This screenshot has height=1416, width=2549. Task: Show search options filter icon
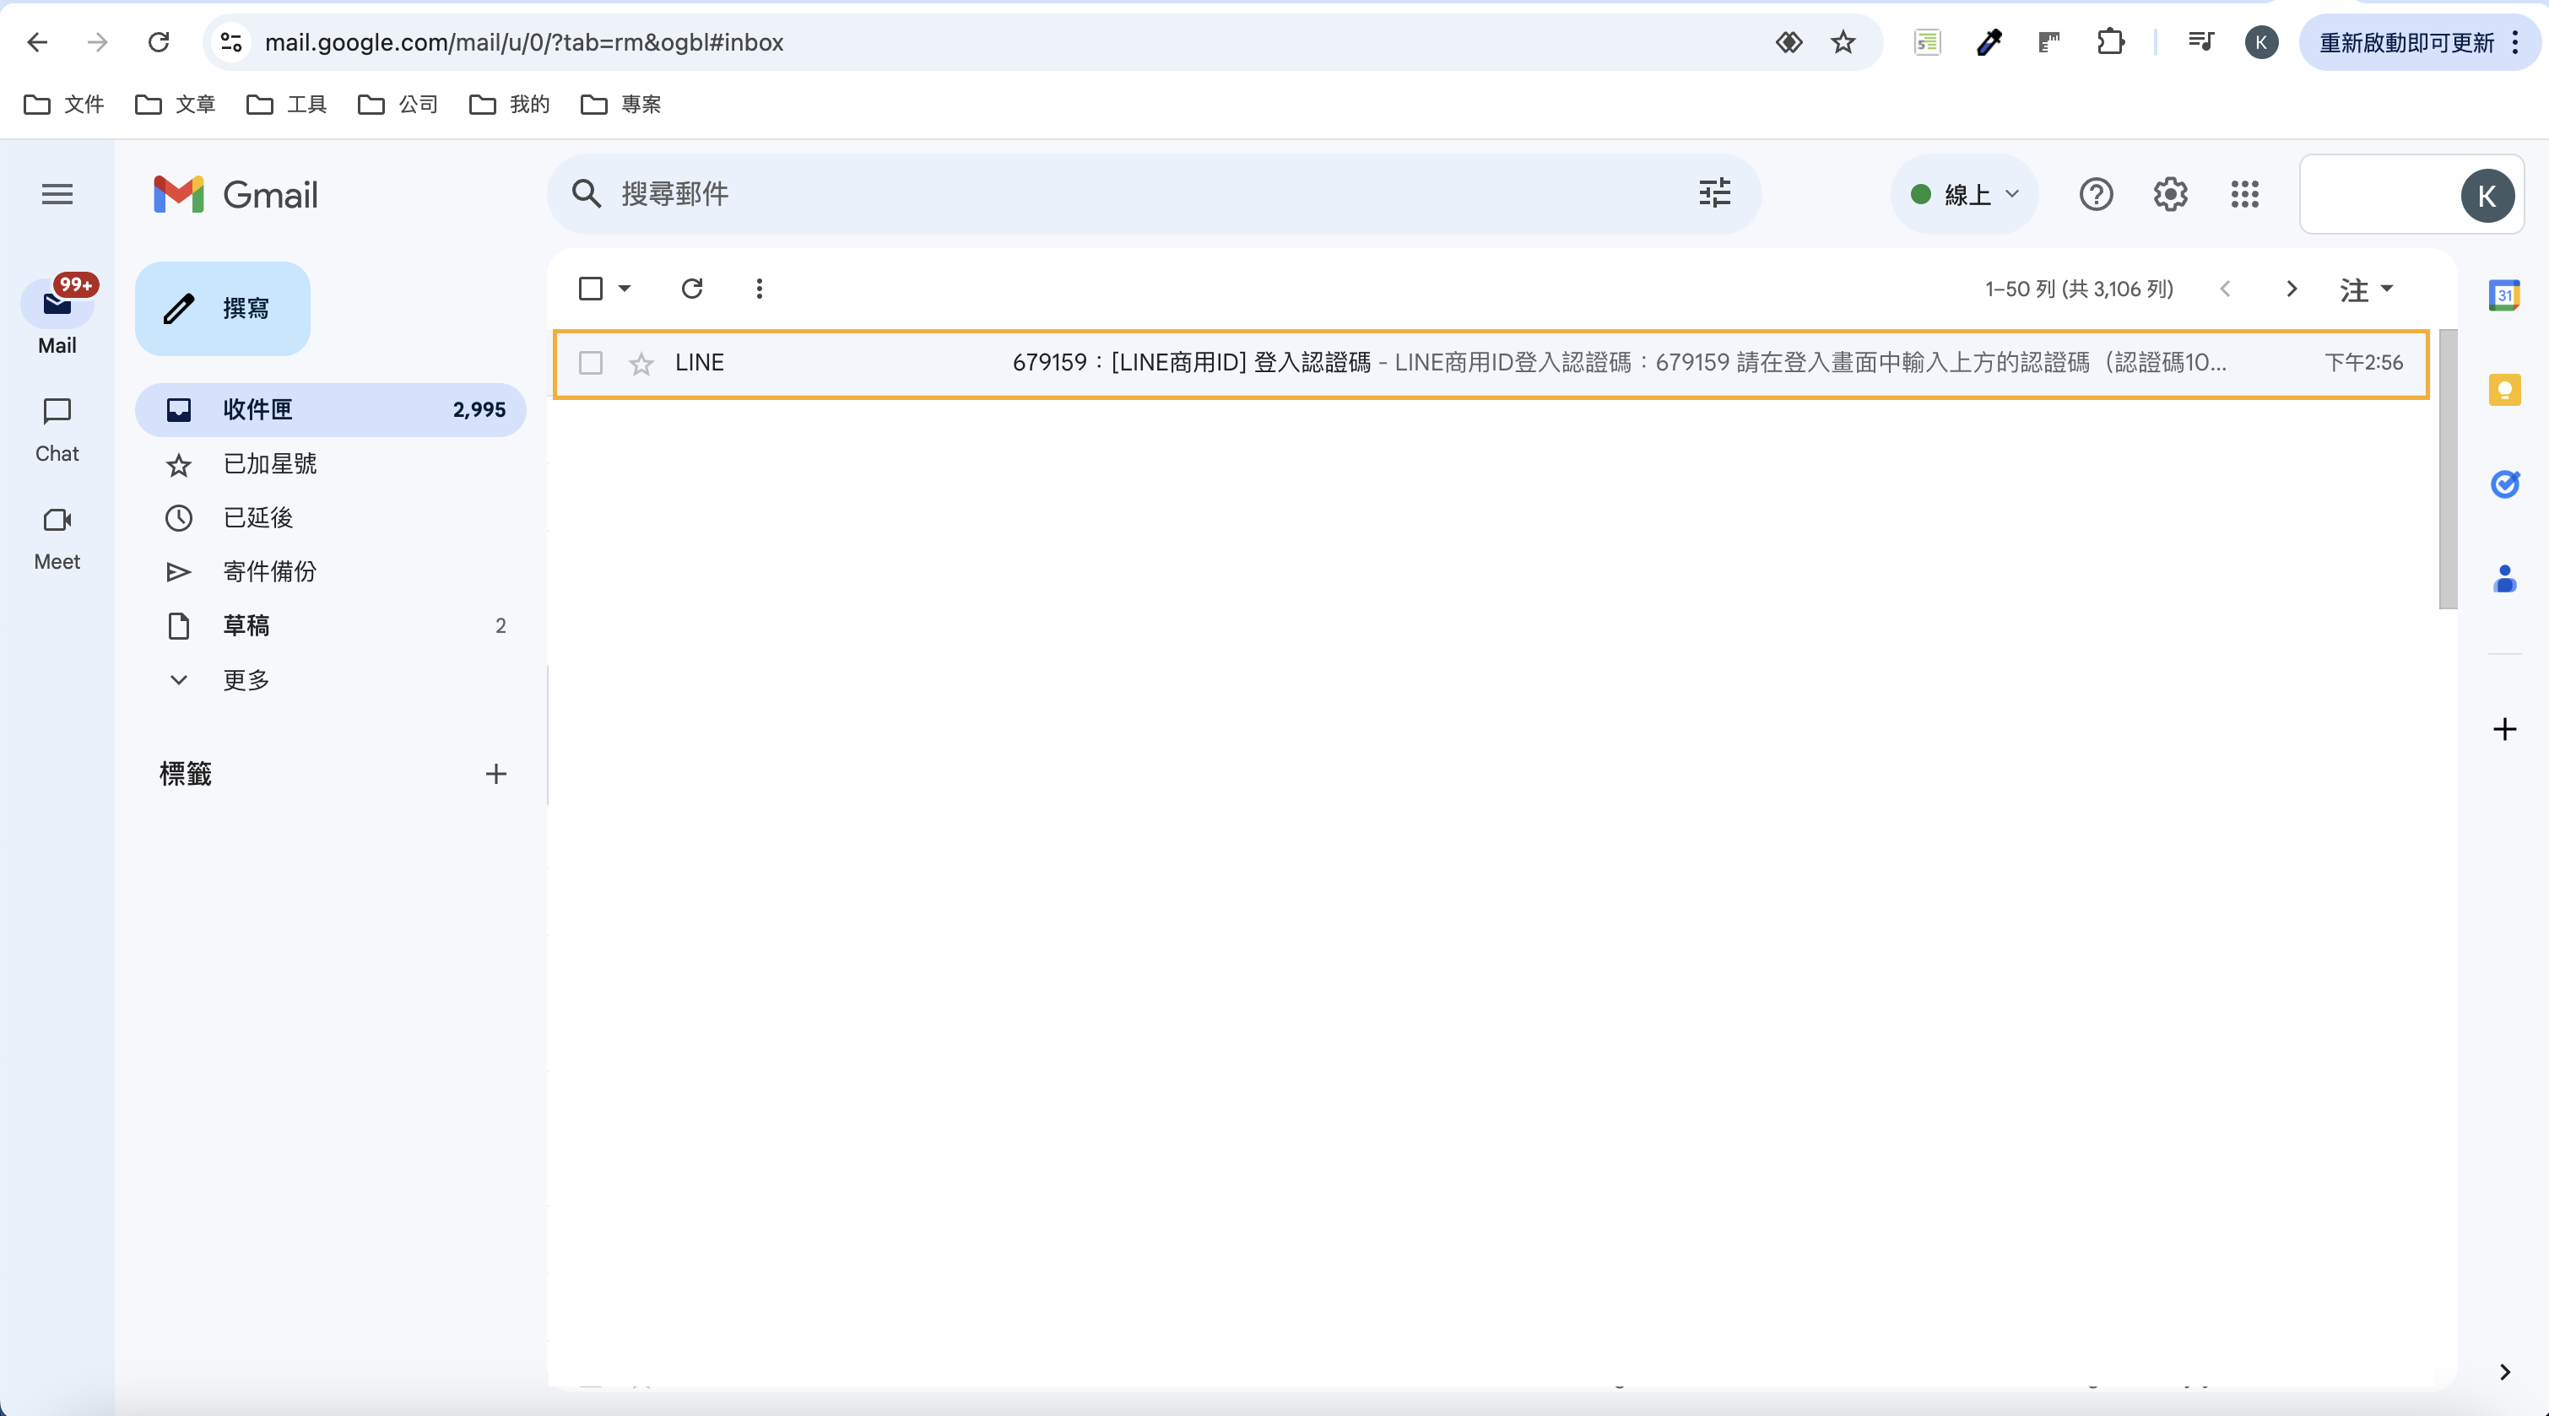coord(1715,193)
